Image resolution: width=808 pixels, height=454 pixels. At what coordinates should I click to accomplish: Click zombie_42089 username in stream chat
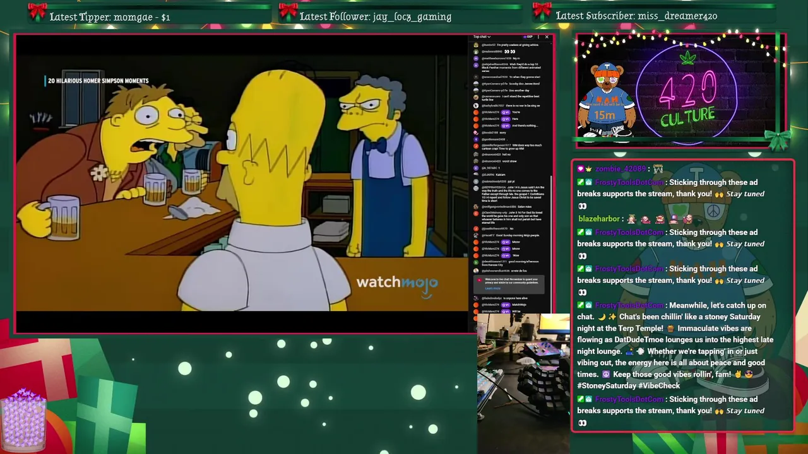click(620, 169)
